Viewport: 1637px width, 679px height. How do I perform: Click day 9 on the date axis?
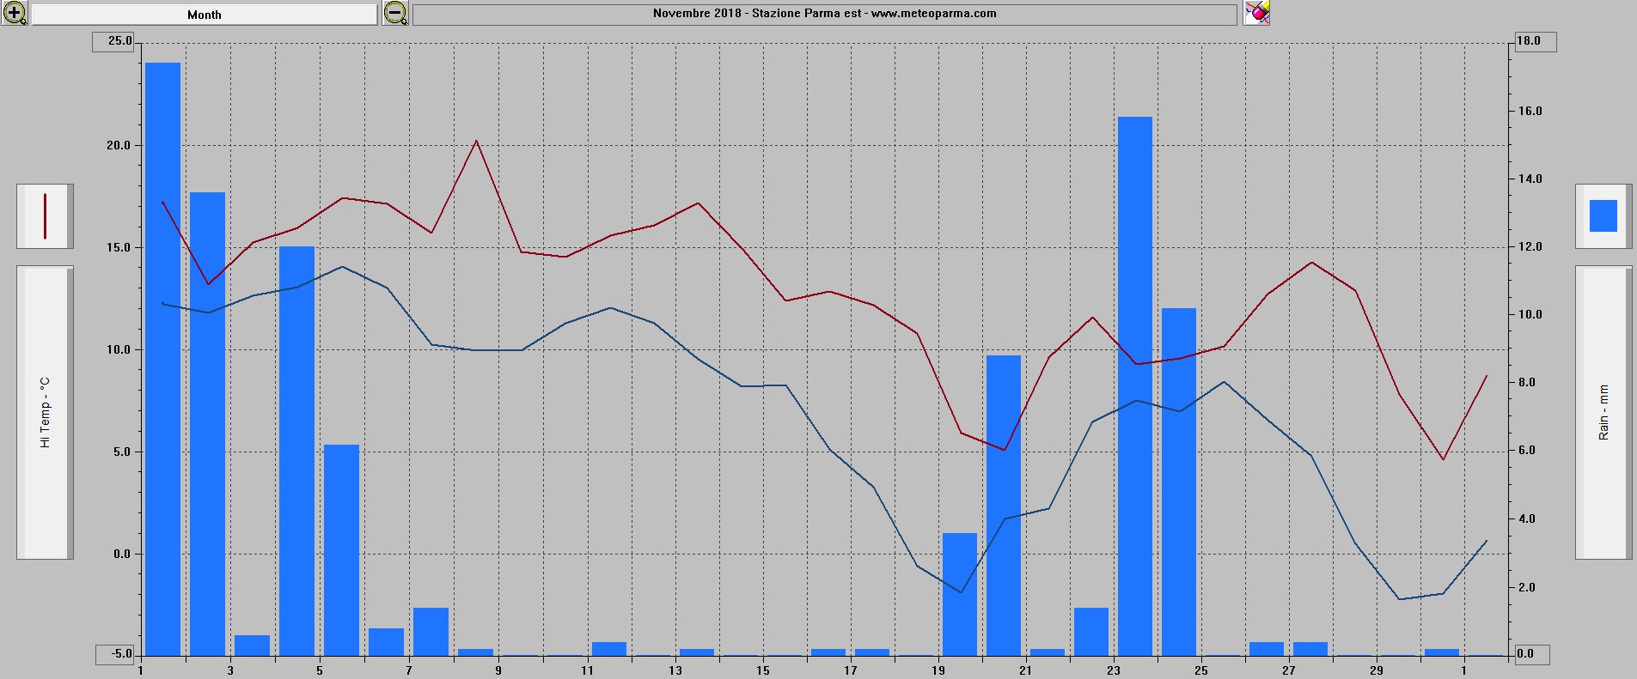(x=498, y=670)
